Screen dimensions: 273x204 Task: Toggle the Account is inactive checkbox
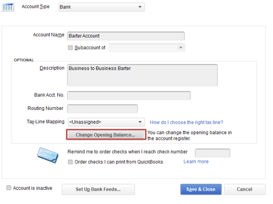click(x=9, y=188)
